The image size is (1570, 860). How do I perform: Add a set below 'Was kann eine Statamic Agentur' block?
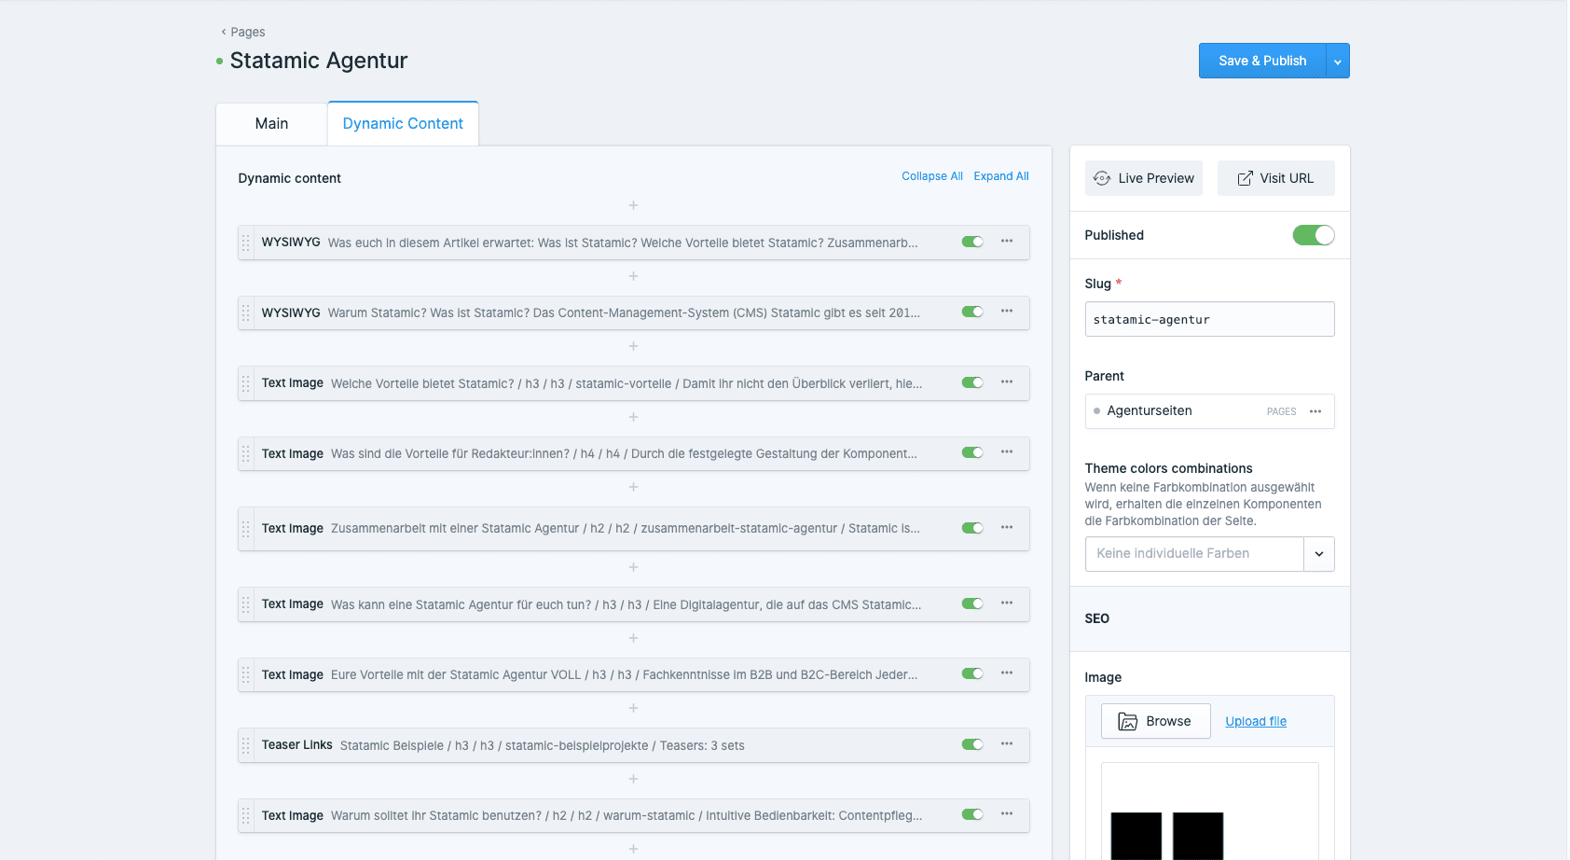point(633,638)
